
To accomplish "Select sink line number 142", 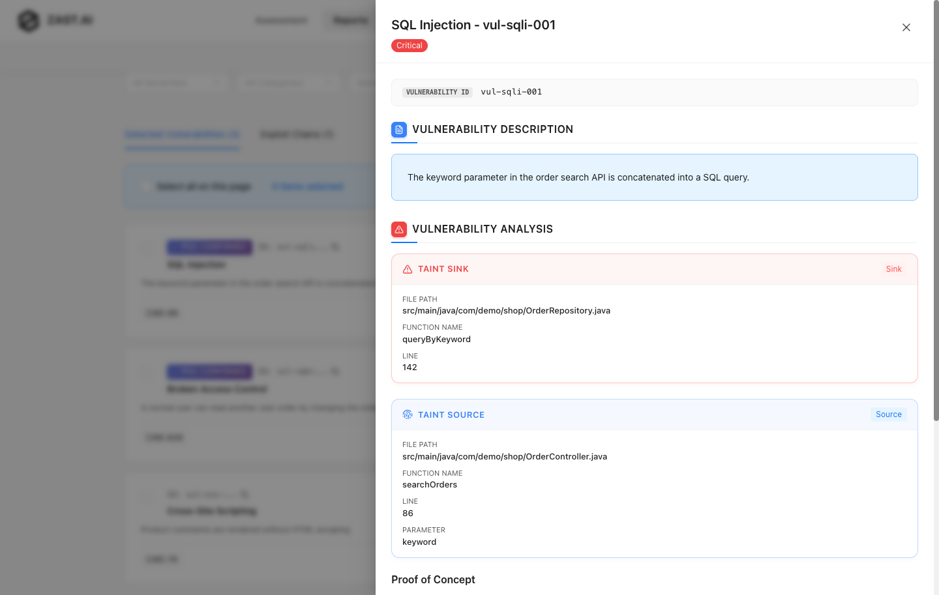I will [410, 368].
